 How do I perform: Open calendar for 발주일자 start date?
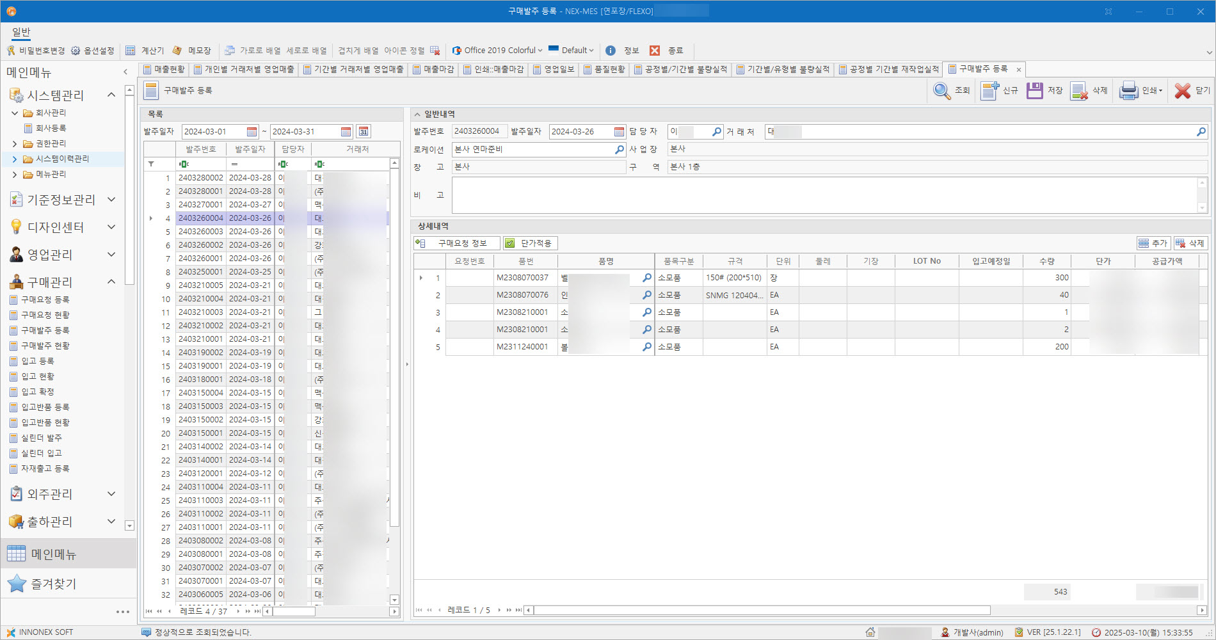click(252, 132)
